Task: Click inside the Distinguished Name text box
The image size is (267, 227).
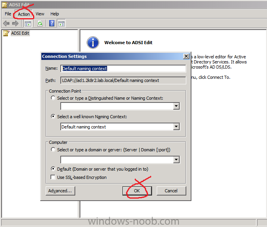Action: coord(117,106)
